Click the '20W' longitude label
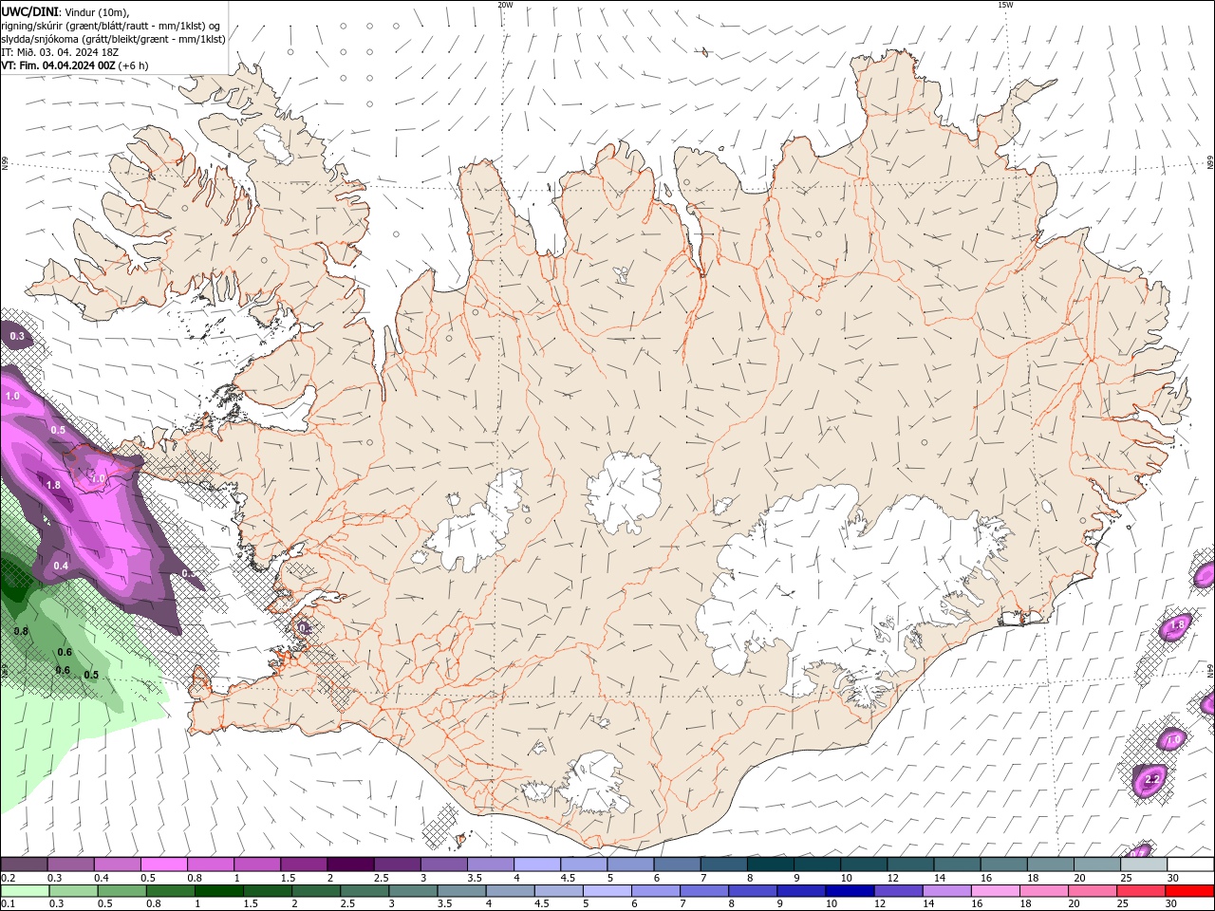1215x911 pixels. tap(505, 5)
